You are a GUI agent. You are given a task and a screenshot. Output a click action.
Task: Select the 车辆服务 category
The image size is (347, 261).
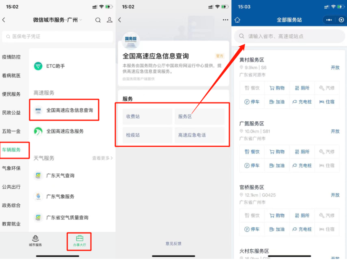click(x=11, y=150)
